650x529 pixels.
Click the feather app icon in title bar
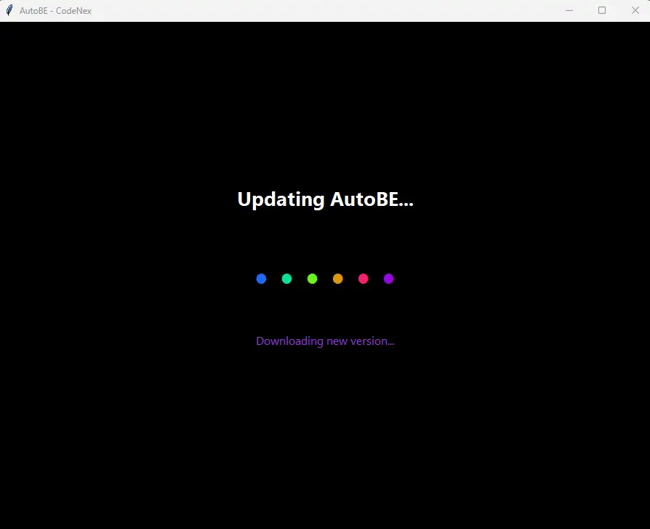[x=9, y=10]
